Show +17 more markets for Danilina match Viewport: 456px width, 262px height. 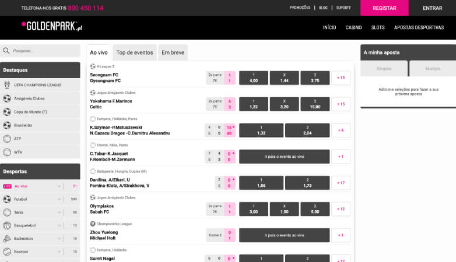[x=341, y=183]
